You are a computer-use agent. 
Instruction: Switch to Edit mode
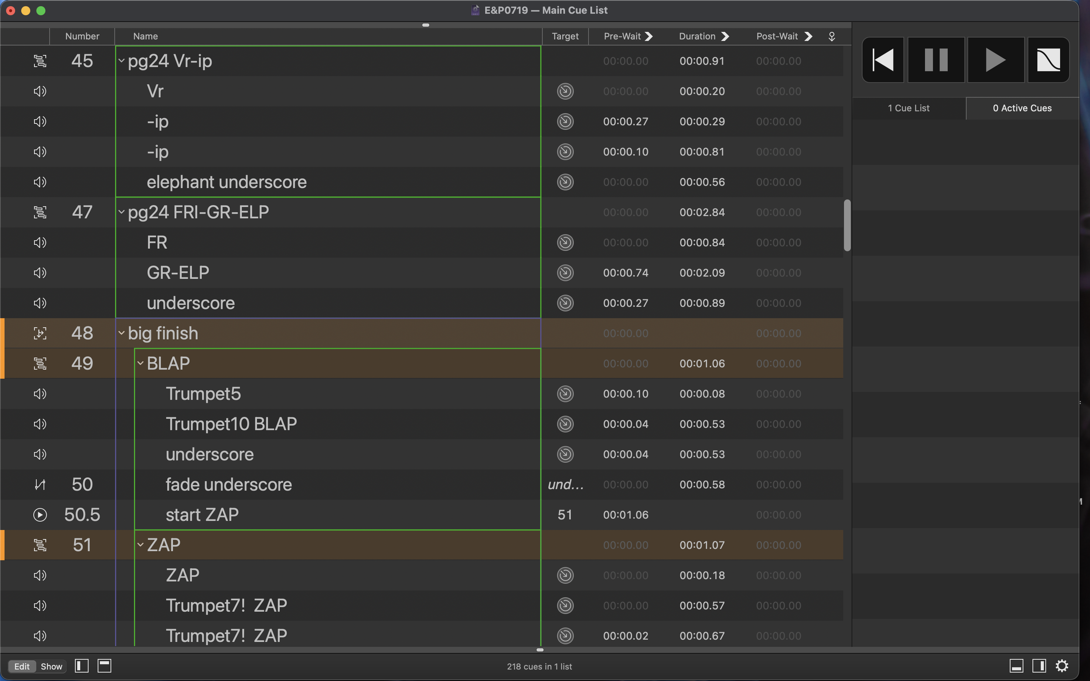22,666
